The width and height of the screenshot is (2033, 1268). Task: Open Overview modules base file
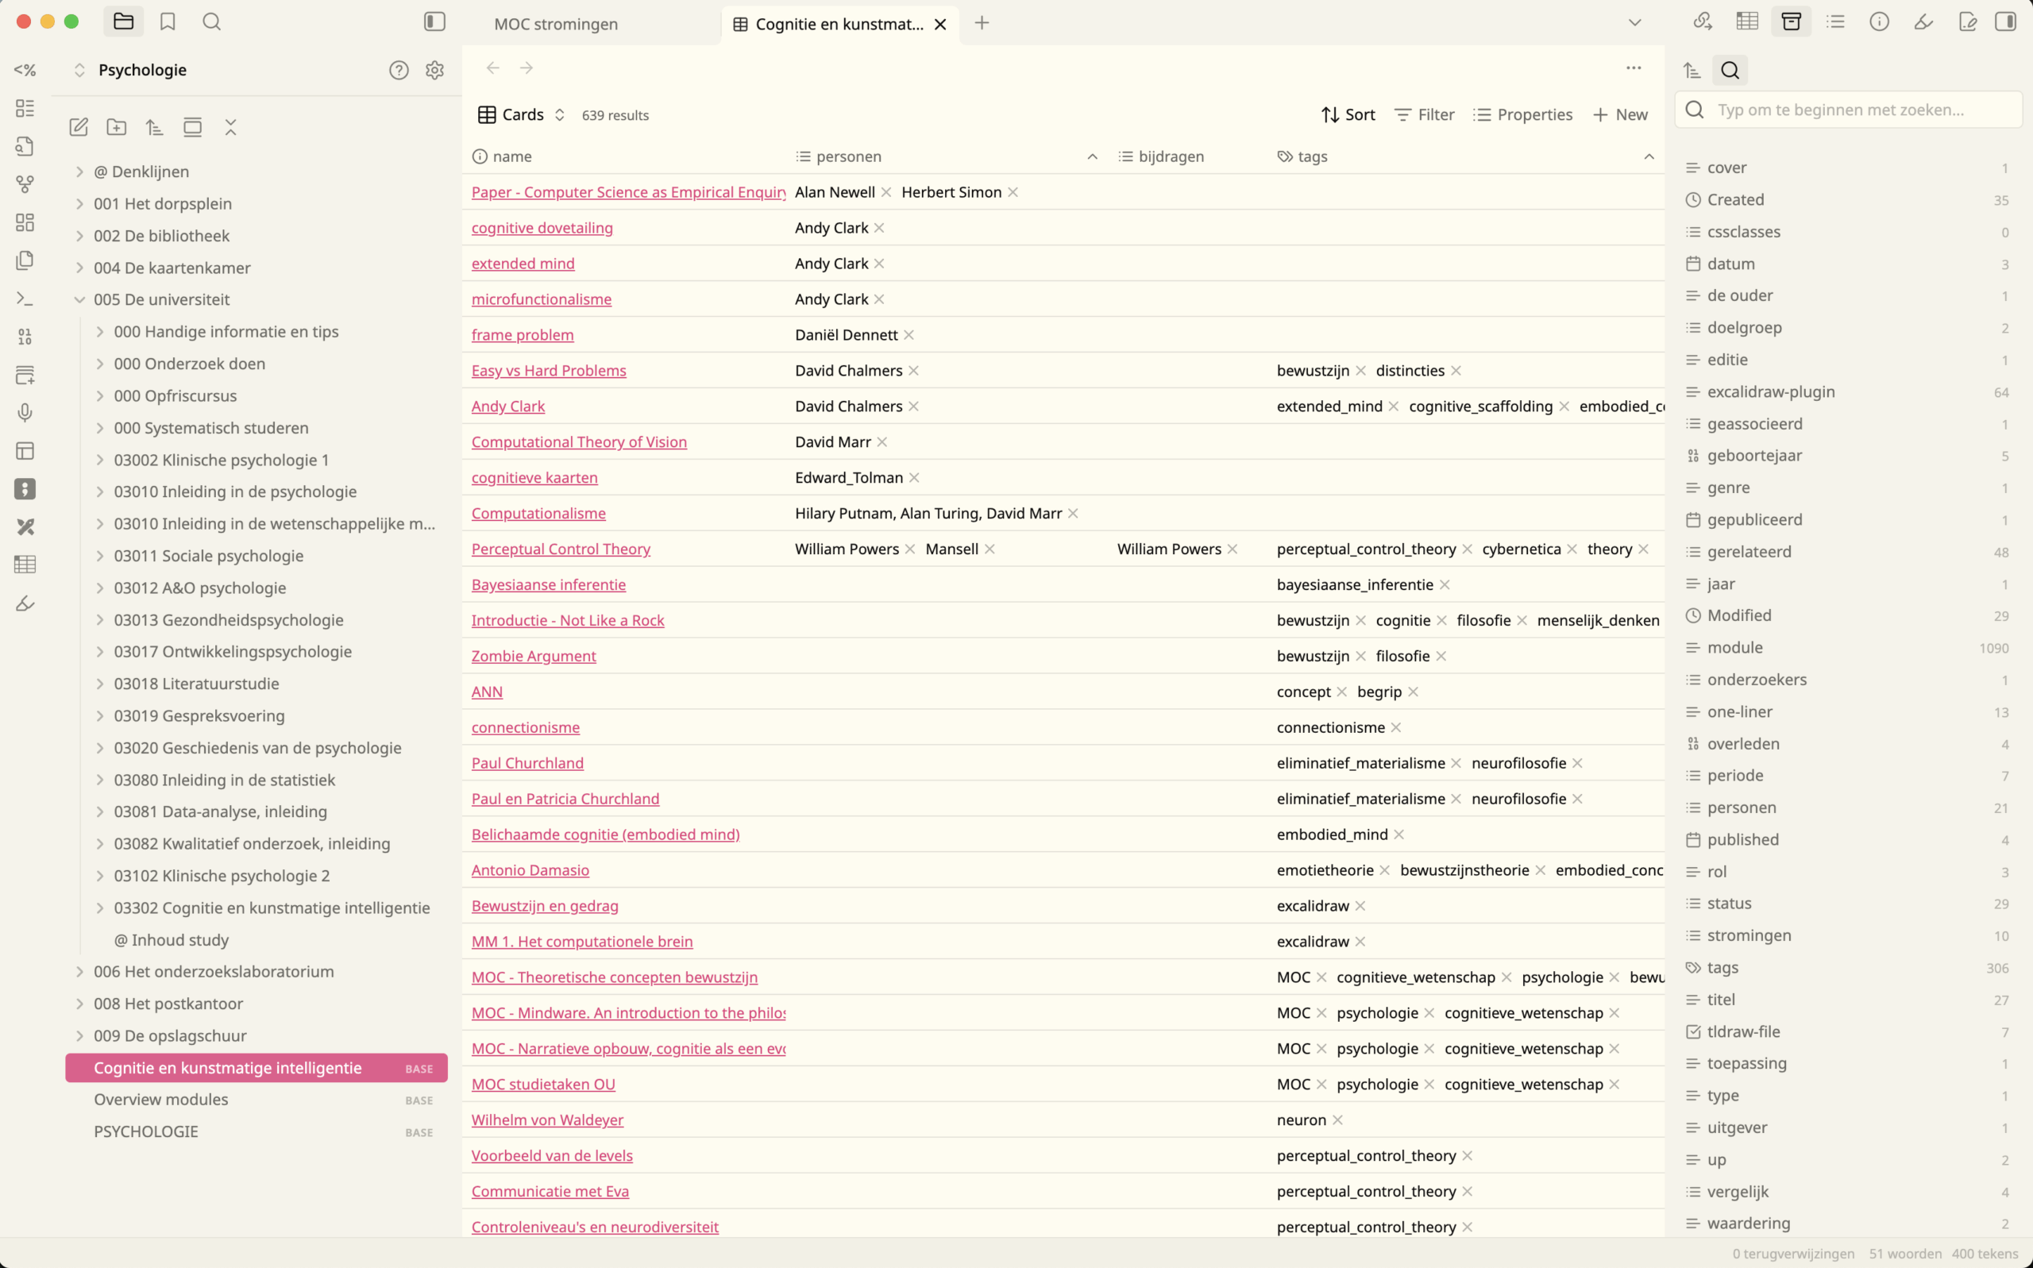[257, 1100]
